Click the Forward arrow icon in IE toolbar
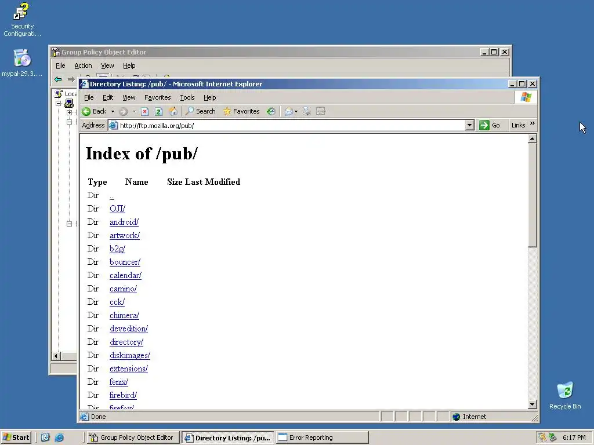 point(123,111)
